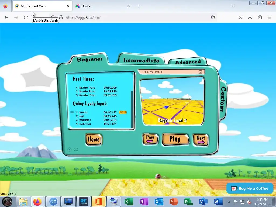Launch Word from taskbar
Screen dimensions: 276x207
tap(218, 202)
